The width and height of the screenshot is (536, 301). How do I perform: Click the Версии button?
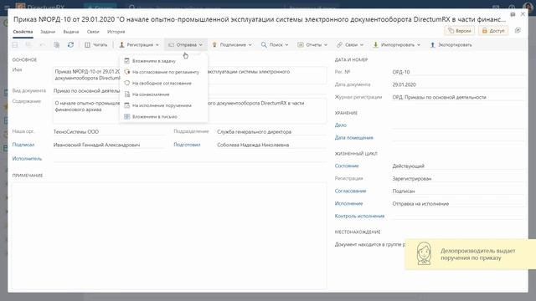[x=460, y=31]
